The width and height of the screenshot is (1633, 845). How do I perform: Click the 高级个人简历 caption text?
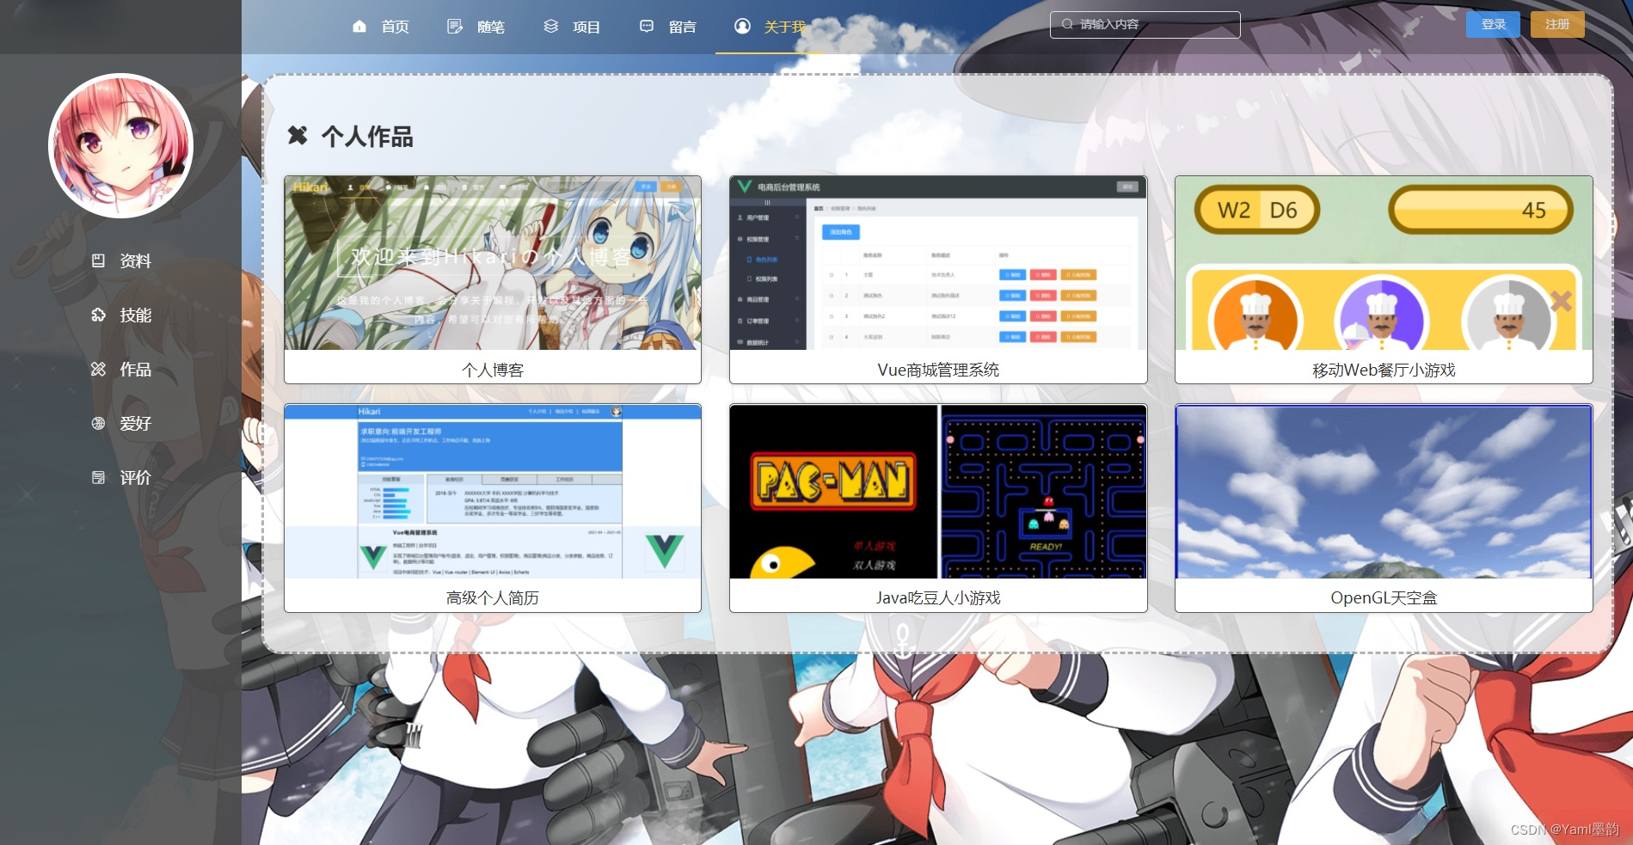pos(493,597)
